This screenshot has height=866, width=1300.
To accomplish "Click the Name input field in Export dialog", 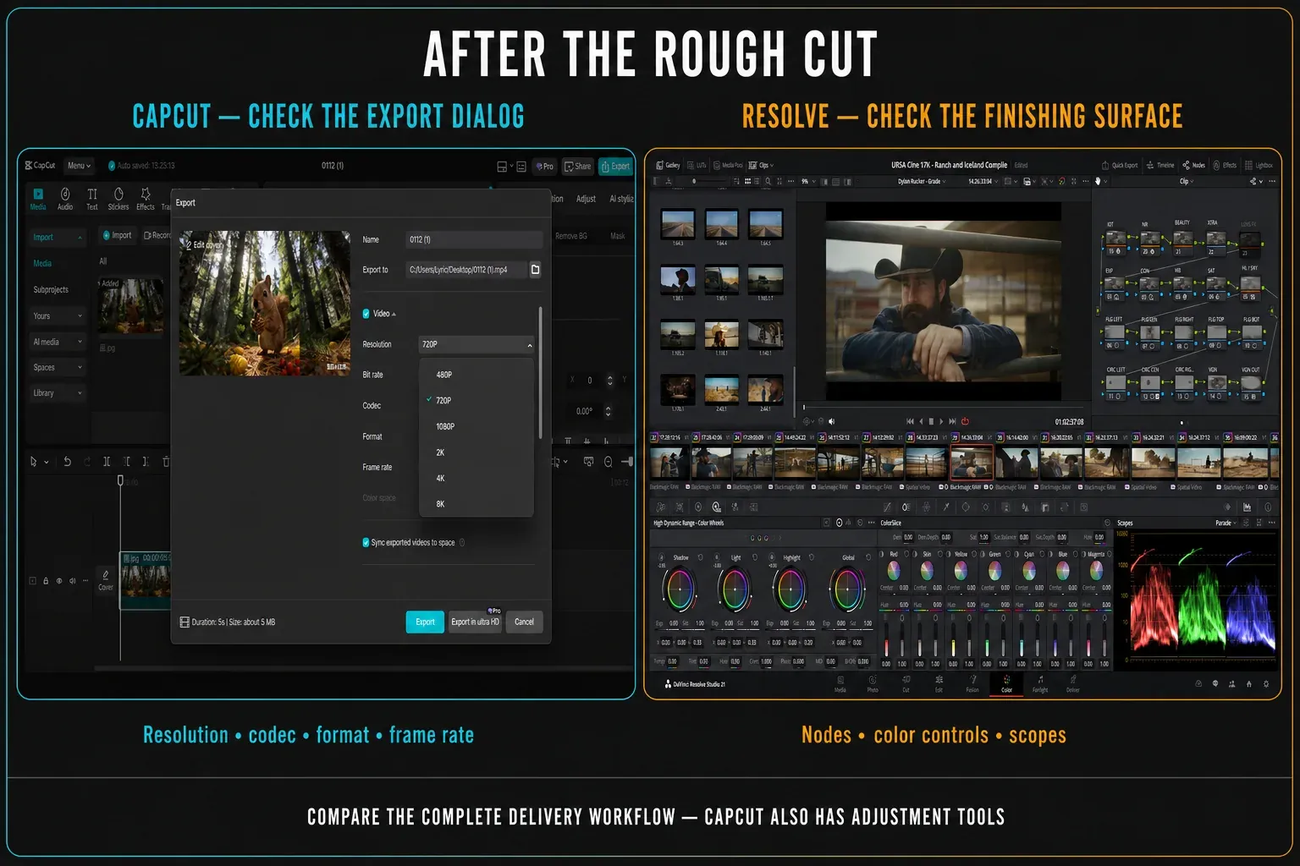I will tap(474, 239).
